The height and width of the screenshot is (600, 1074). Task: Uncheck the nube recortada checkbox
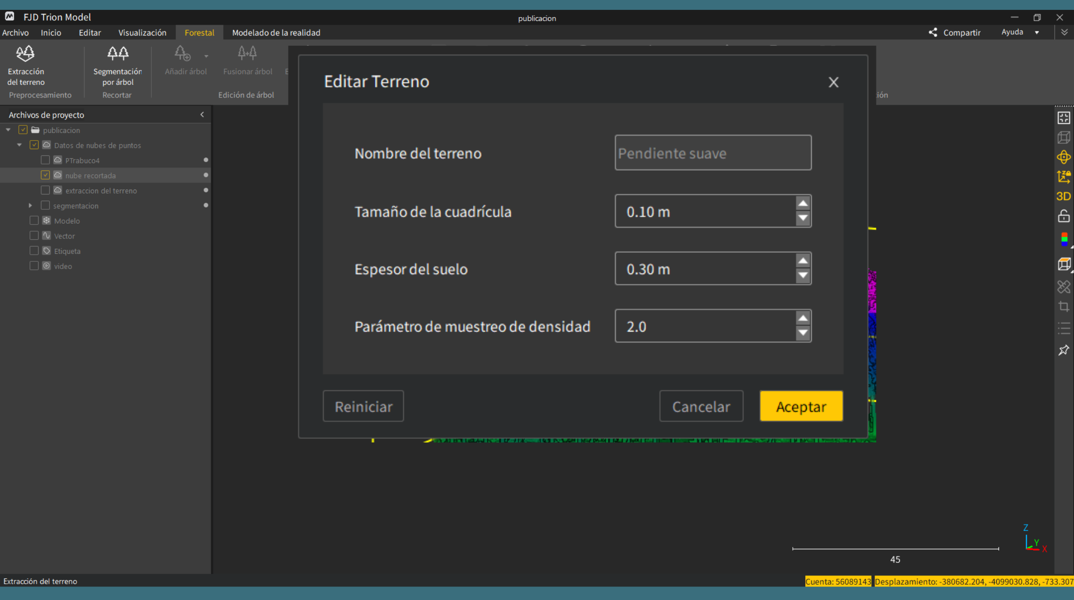click(45, 175)
